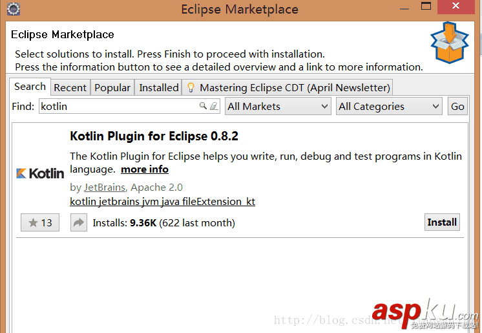Viewport: 482px width, 333px height.
Task: Clear the search text with eraser icon
Action: (x=214, y=106)
